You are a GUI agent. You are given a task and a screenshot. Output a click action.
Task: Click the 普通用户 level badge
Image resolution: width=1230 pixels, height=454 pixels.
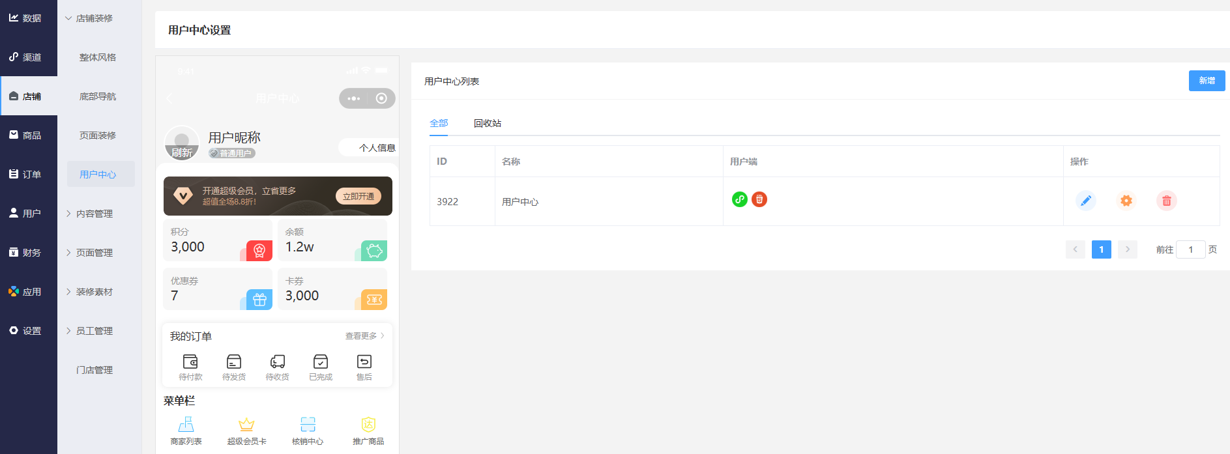[232, 153]
